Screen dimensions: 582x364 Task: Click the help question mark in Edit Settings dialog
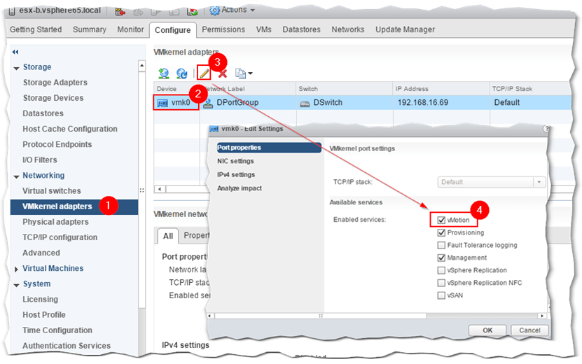tap(546, 129)
